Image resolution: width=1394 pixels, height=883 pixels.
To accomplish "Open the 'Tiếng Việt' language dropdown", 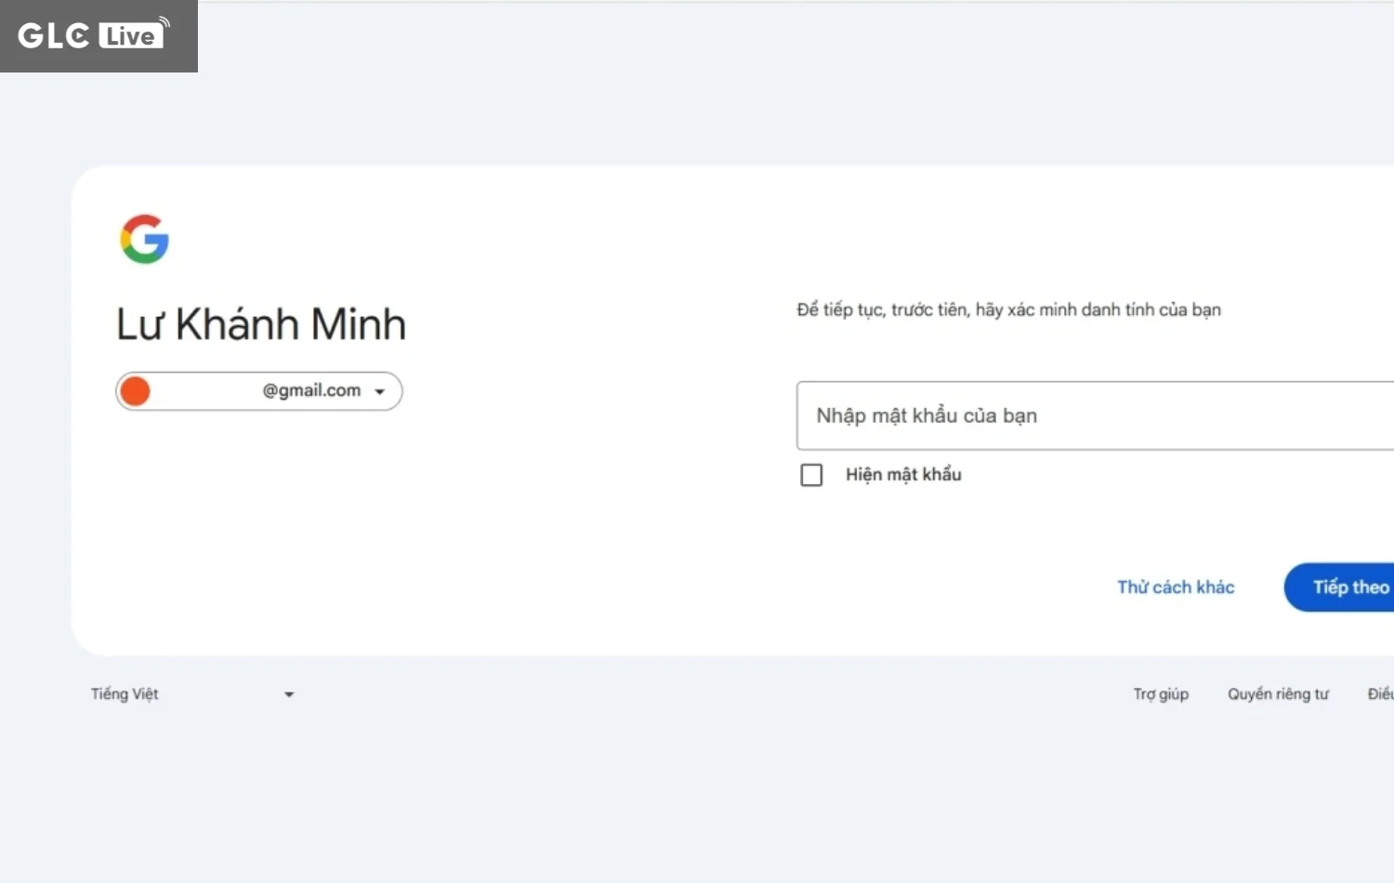I will pos(193,694).
